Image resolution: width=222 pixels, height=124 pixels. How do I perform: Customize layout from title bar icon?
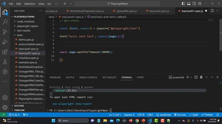tap(200, 3)
